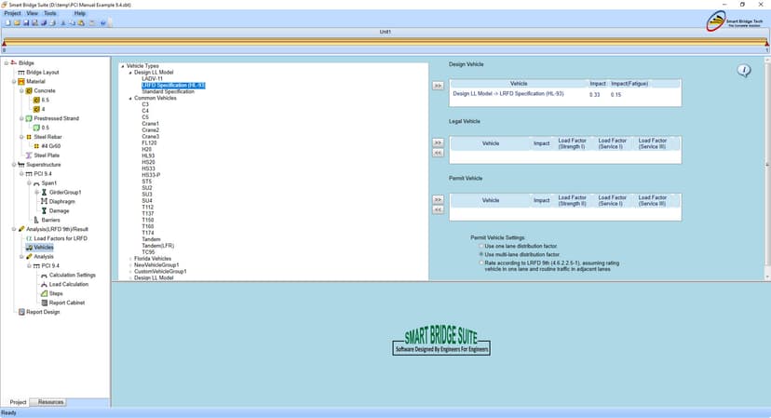The image size is (771, 418).
Task: Select HS20 vehicle entry
Action: point(148,162)
